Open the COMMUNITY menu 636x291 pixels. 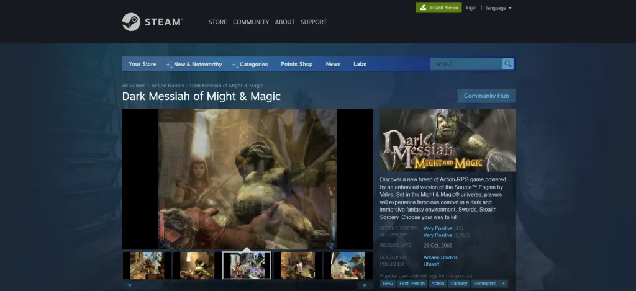(x=251, y=22)
